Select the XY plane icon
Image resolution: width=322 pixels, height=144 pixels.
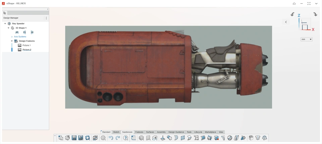tap(17, 32)
